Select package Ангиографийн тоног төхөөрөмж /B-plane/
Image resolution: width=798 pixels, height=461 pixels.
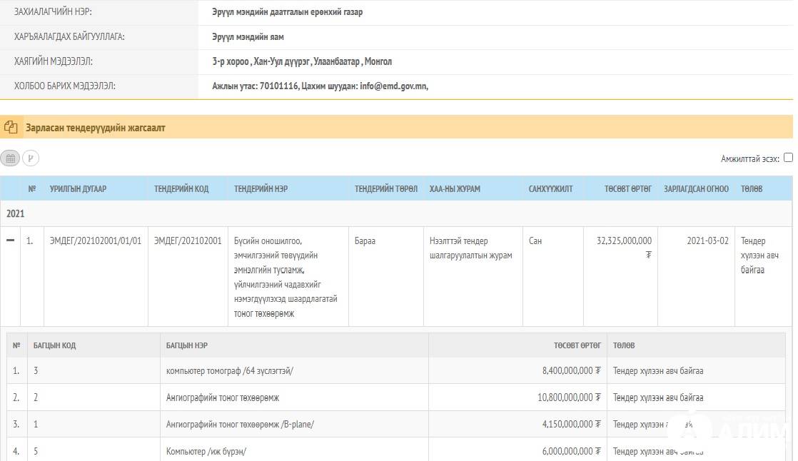(x=240, y=425)
